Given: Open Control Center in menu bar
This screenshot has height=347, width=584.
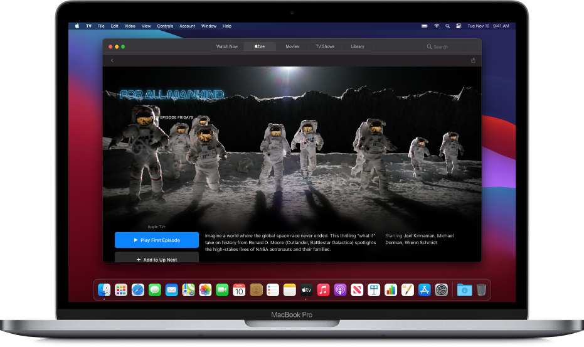Looking at the screenshot, I should (459, 26).
